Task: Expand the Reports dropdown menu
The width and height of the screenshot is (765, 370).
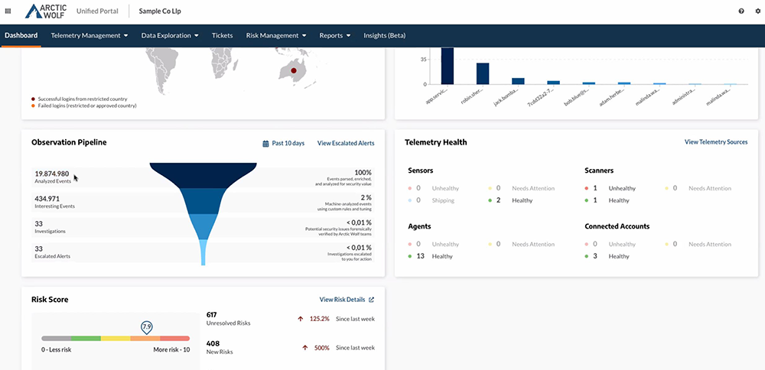Action: tap(334, 35)
